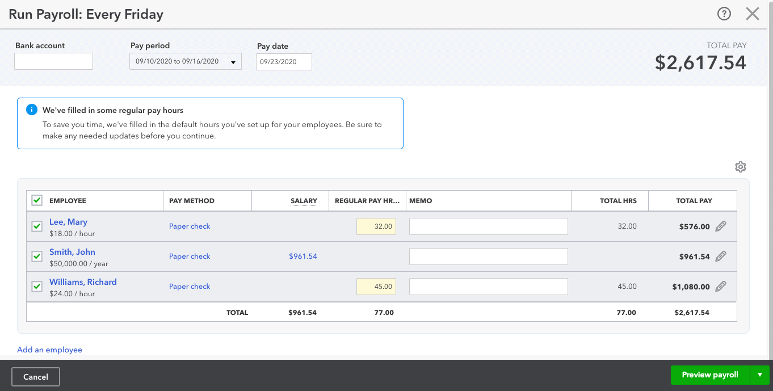The height and width of the screenshot is (391, 773).
Task: Click the TOTAL HRS column header
Action: click(x=618, y=200)
